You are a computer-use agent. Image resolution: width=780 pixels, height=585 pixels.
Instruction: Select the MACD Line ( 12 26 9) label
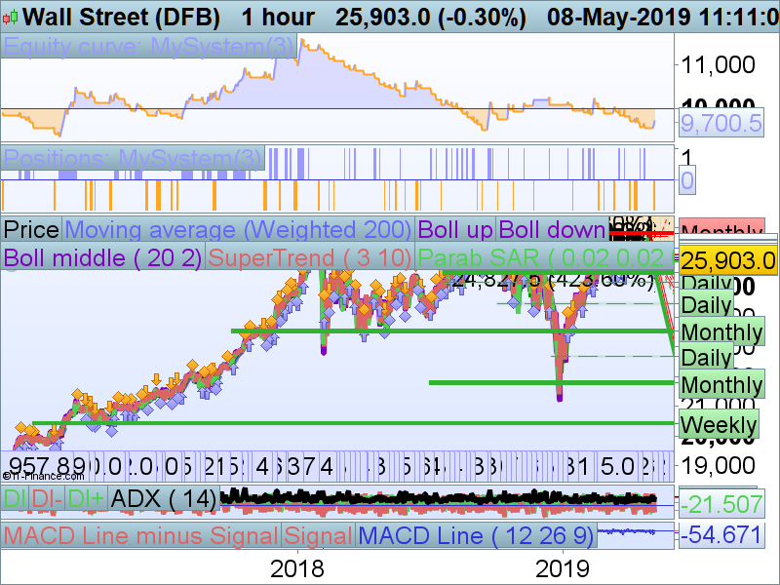click(x=476, y=535)
